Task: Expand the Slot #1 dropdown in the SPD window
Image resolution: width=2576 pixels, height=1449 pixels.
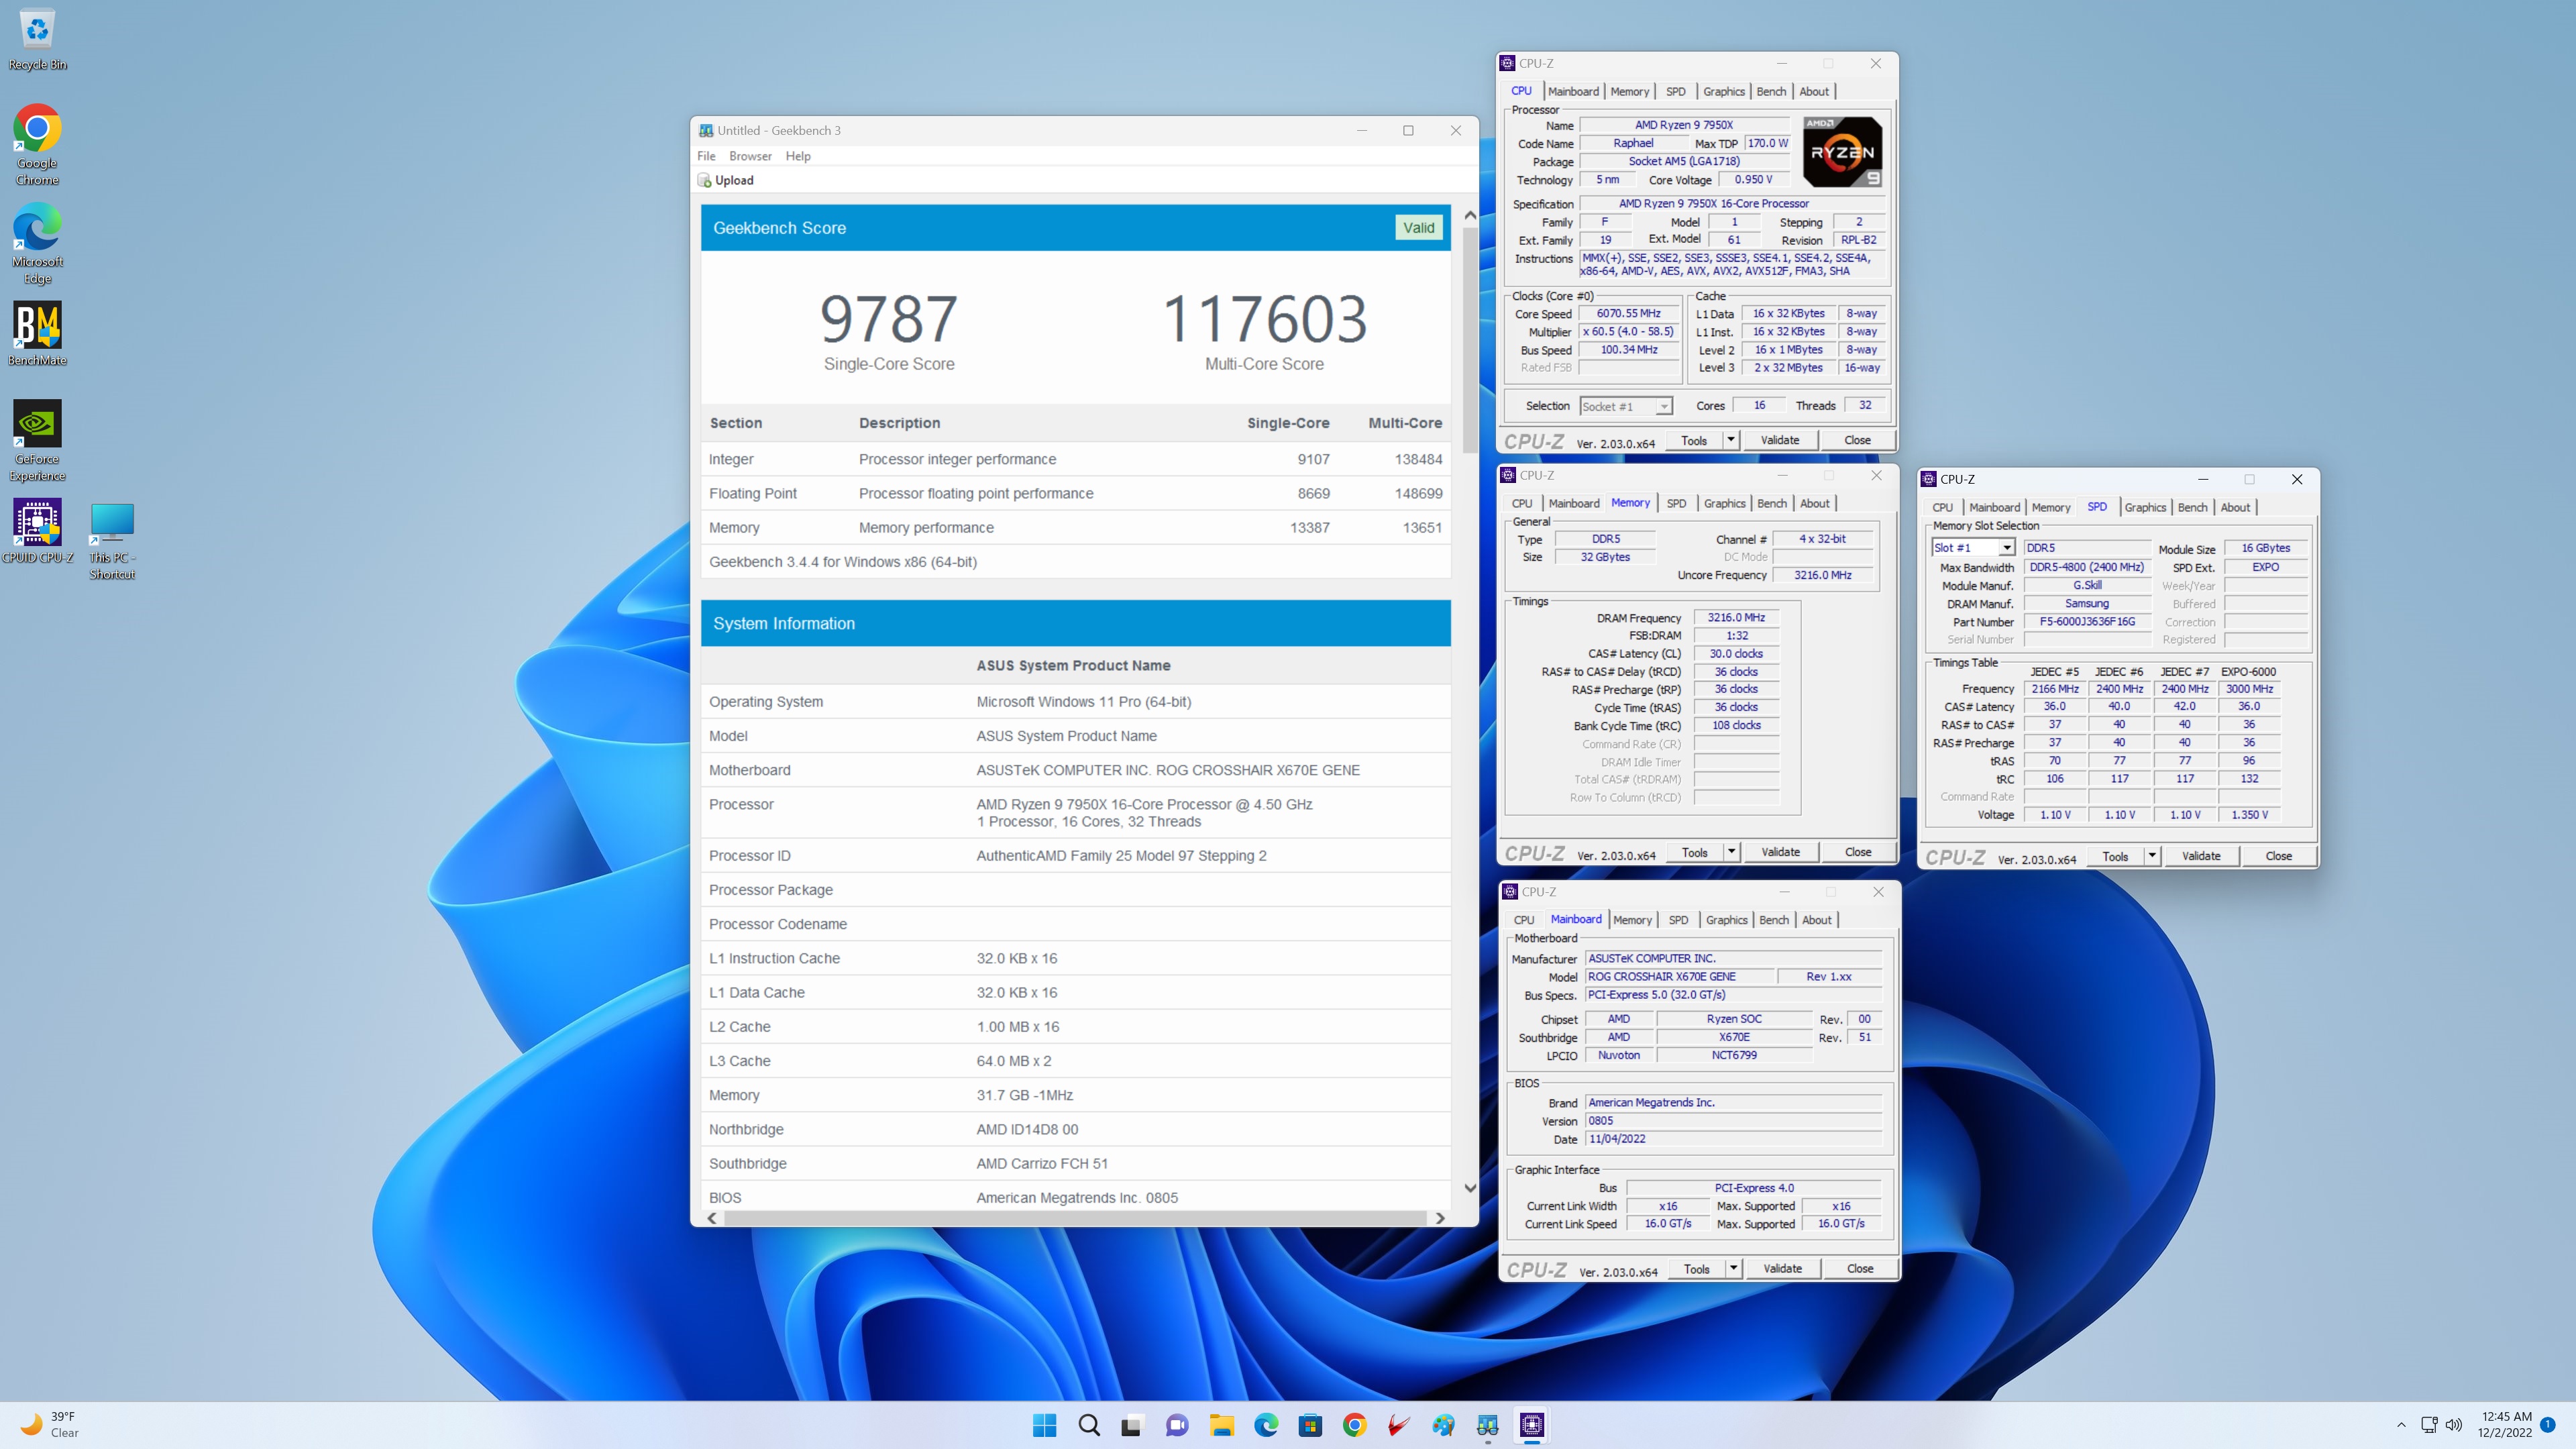Action: point(1973,548)
